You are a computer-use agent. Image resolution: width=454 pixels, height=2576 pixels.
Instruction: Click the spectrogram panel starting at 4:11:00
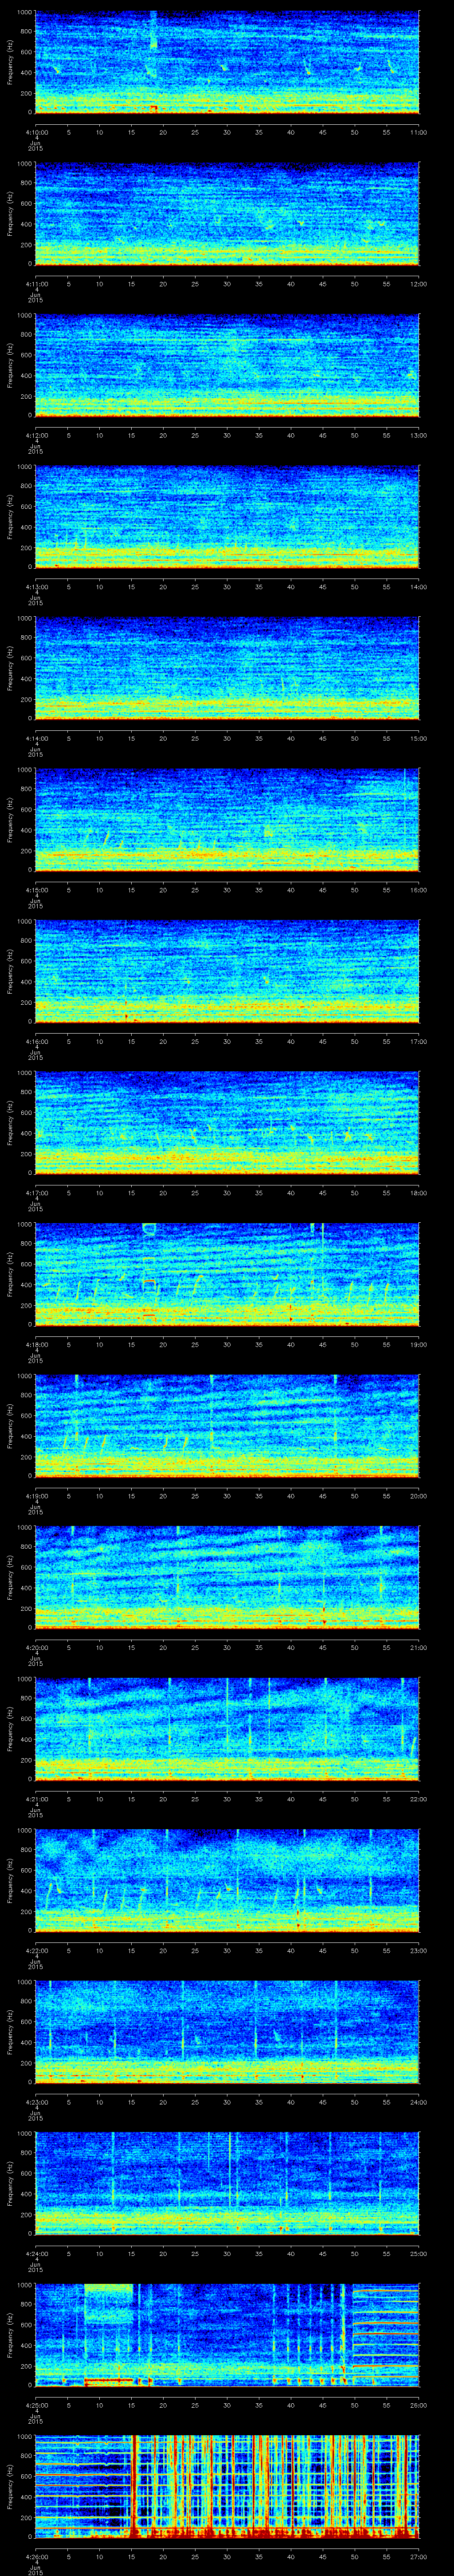click(x=227, y=213)
